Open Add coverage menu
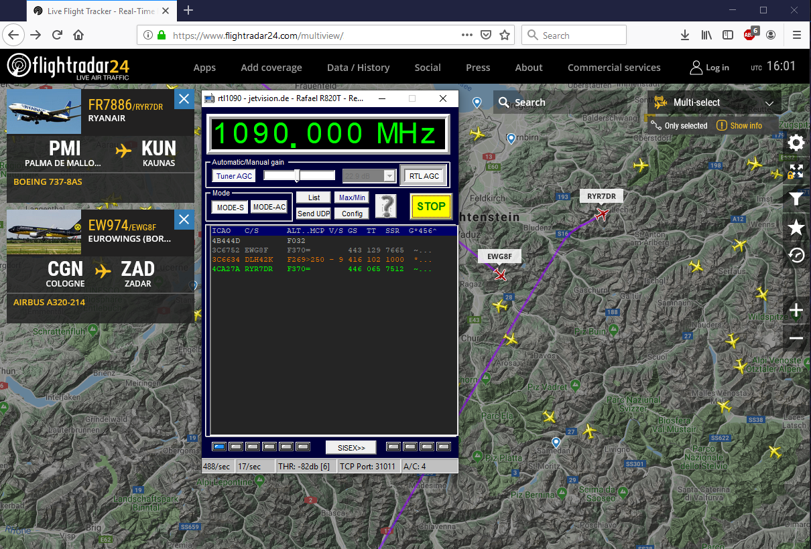The height and width of the screenshot is (549, 811). pyautogui.click(x=271, y=67)
